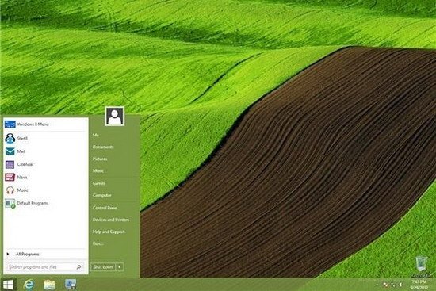The image size is (436, 291).
Task: Open the Documents link
Action: pos(103,147)
